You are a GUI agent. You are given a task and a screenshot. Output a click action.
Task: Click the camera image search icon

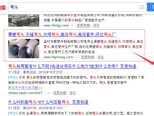(141, 7)
